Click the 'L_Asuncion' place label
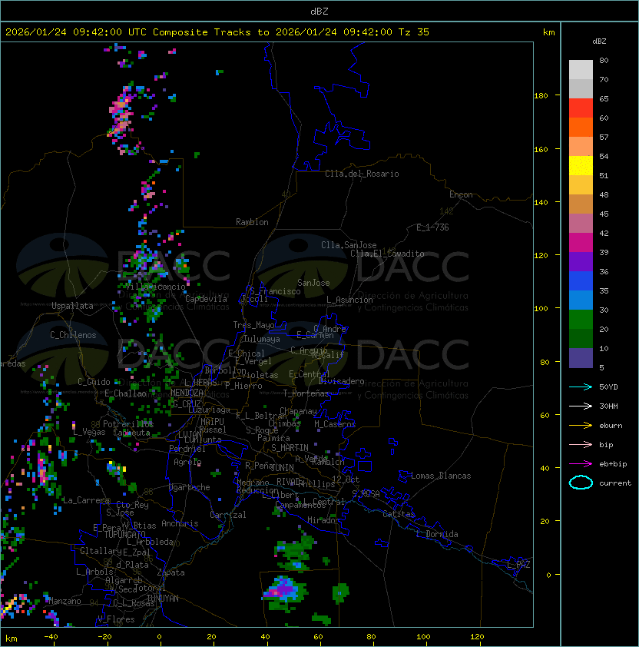 pos(349,300)
